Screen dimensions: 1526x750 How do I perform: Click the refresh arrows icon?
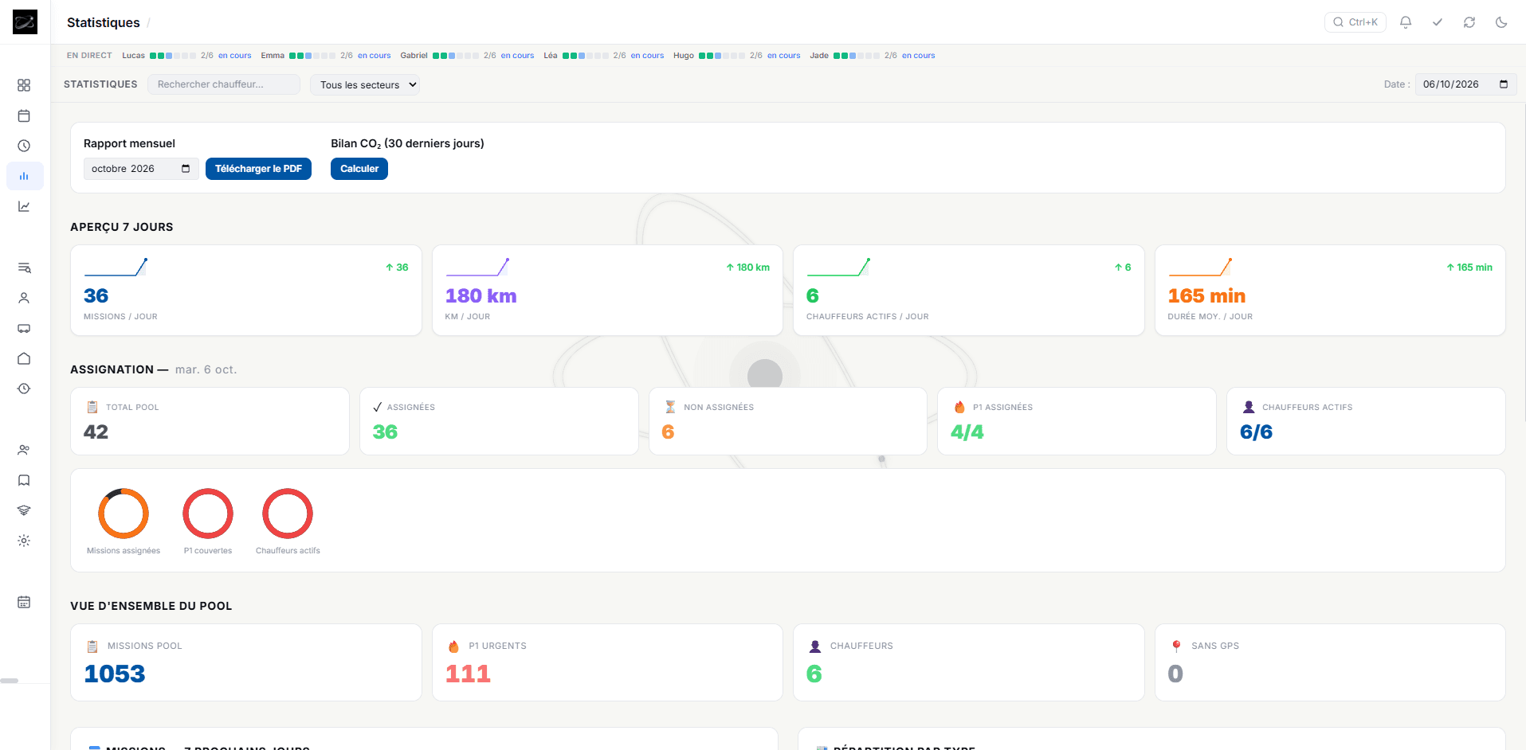[1469, 22]
